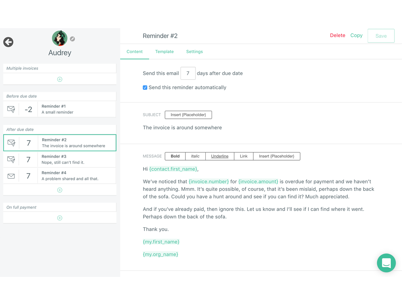Disable Send this reminder automatically
Screen dimensions: 402x301
click(x=145, y=87)
